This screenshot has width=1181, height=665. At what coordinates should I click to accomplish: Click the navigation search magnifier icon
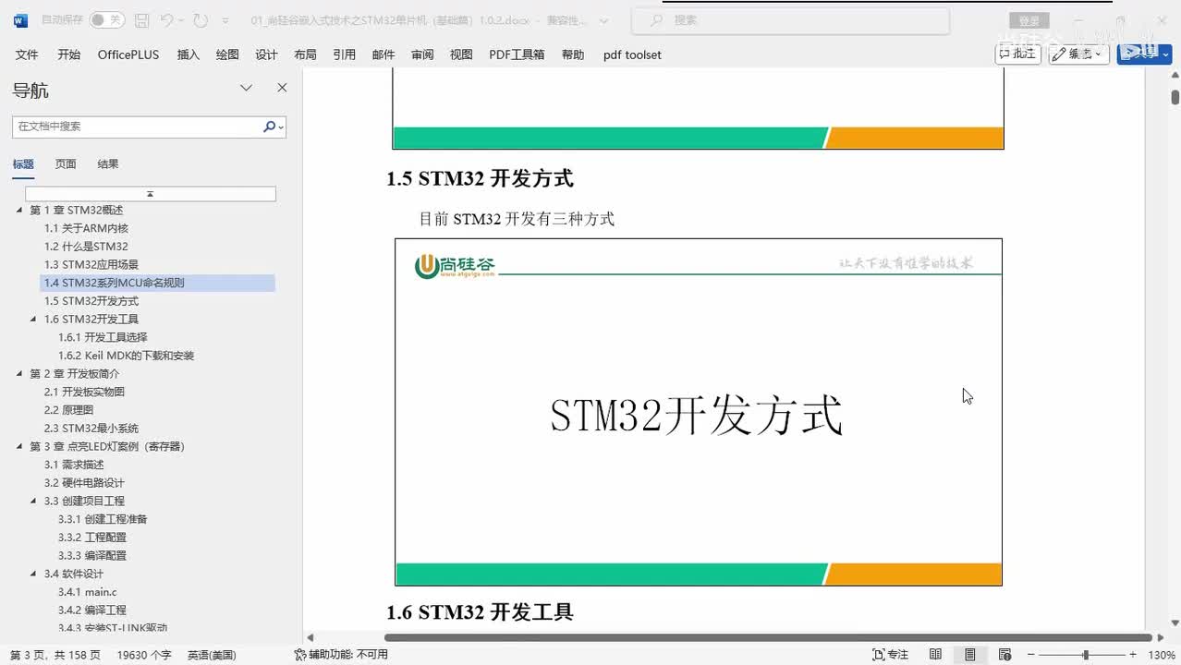(x=269, y=127)
